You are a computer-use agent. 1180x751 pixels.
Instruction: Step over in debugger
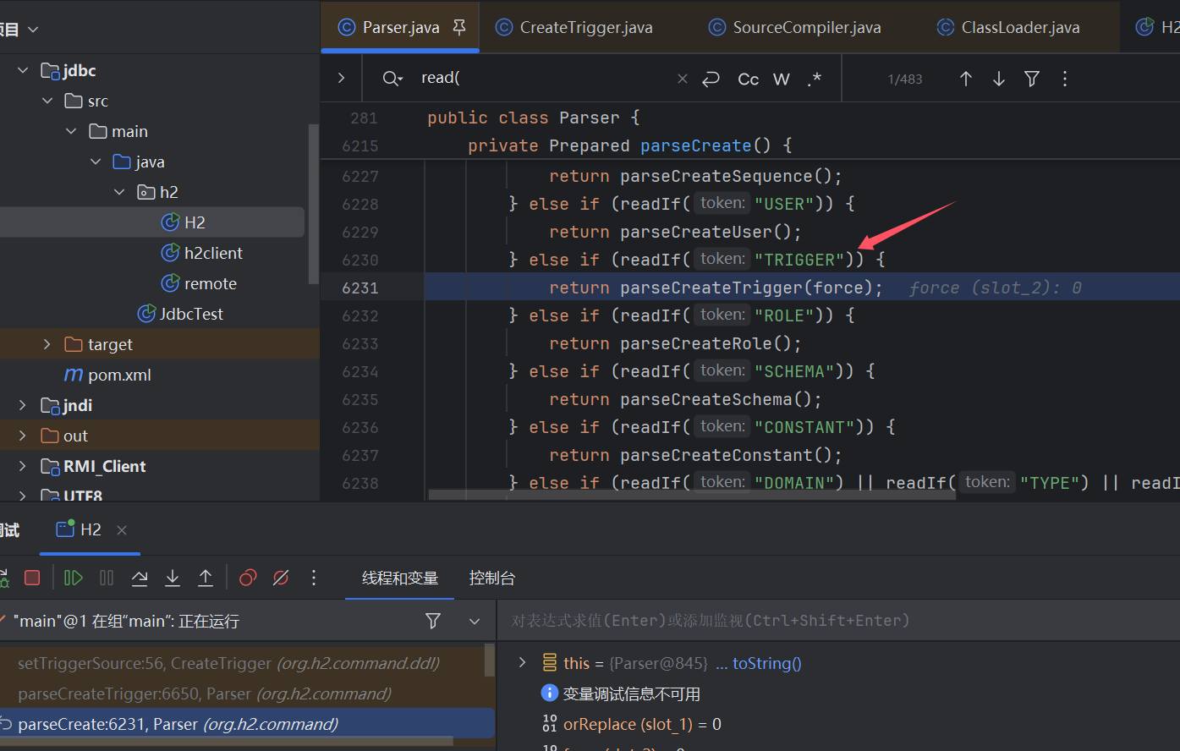coord(140,578)
